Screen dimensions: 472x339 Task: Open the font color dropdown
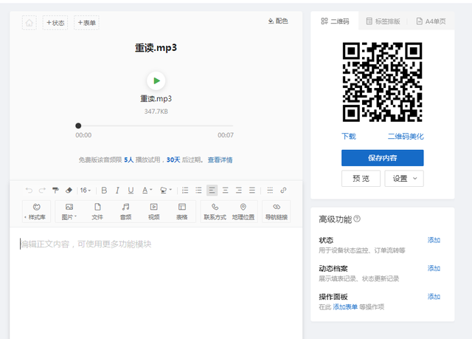[x=147, y=190]
